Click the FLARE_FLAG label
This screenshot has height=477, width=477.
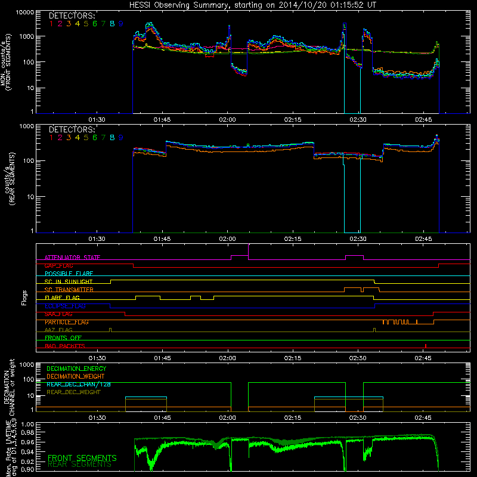[62, 298]
